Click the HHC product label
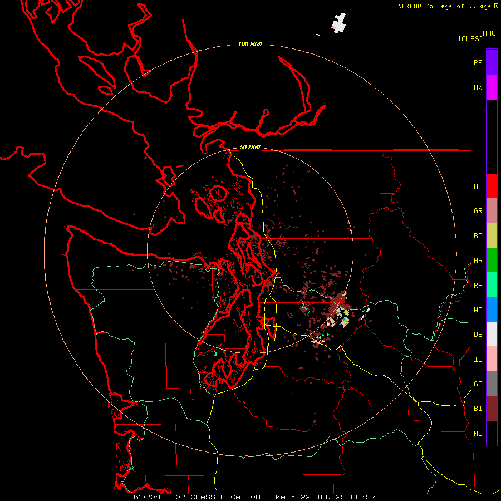Image resolution: width=501 pixels, height=501 pixels. pyautogui.click(x=489, y=33)
